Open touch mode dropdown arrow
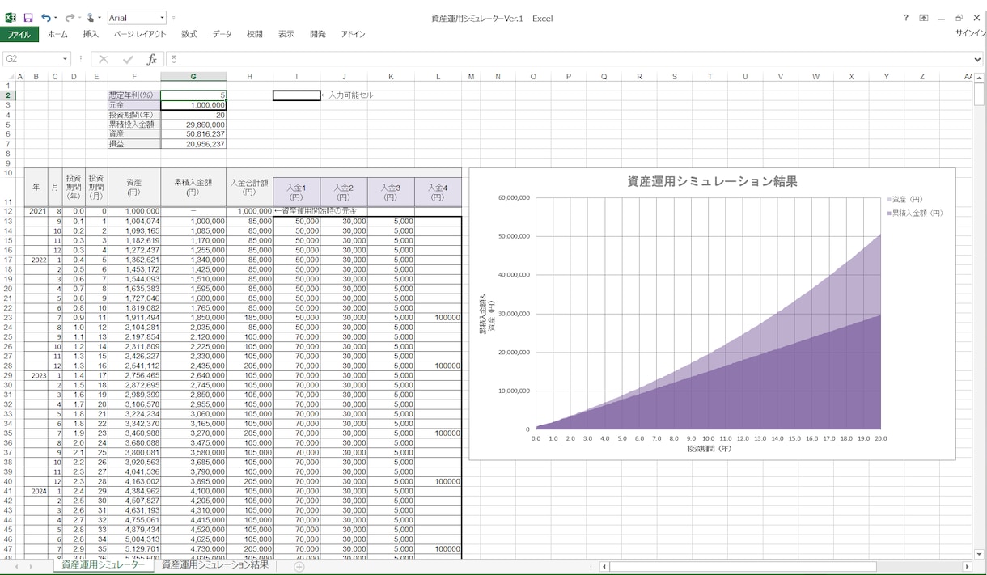The width and height of the screenshot is (987, 575). pyautogui.click(x=100, y=18)
